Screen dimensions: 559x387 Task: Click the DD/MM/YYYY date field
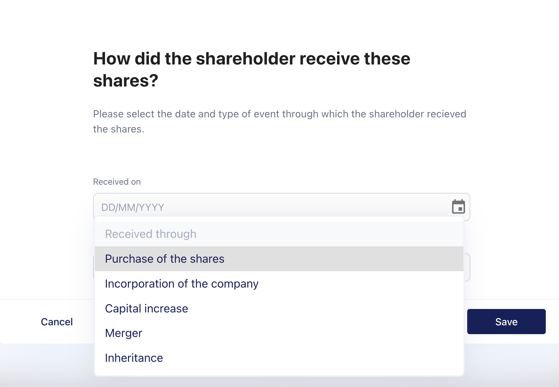point(270,207)
